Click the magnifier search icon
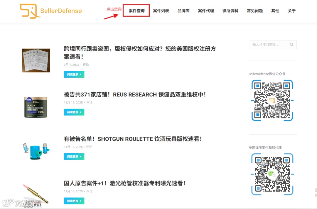 [291, 45]
